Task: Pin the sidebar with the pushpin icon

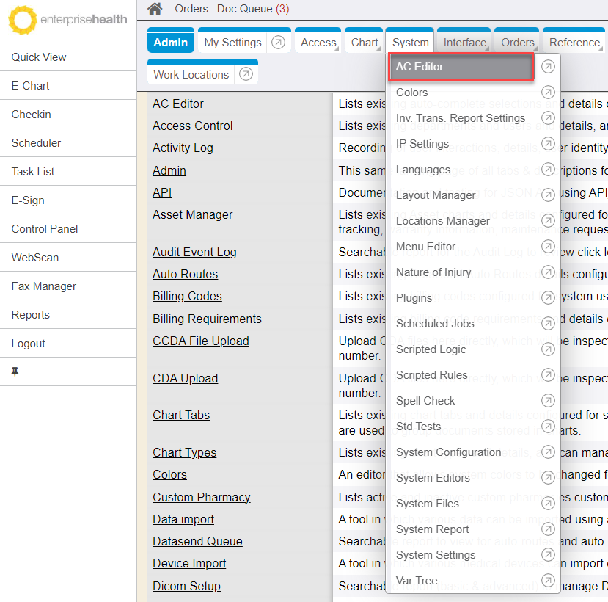Action: point(15,372)
